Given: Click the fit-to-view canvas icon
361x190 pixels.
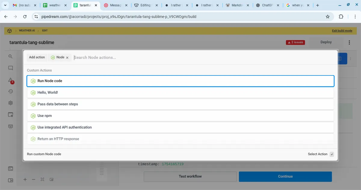Looking at the screenshot, I should (x=42, y=179).
